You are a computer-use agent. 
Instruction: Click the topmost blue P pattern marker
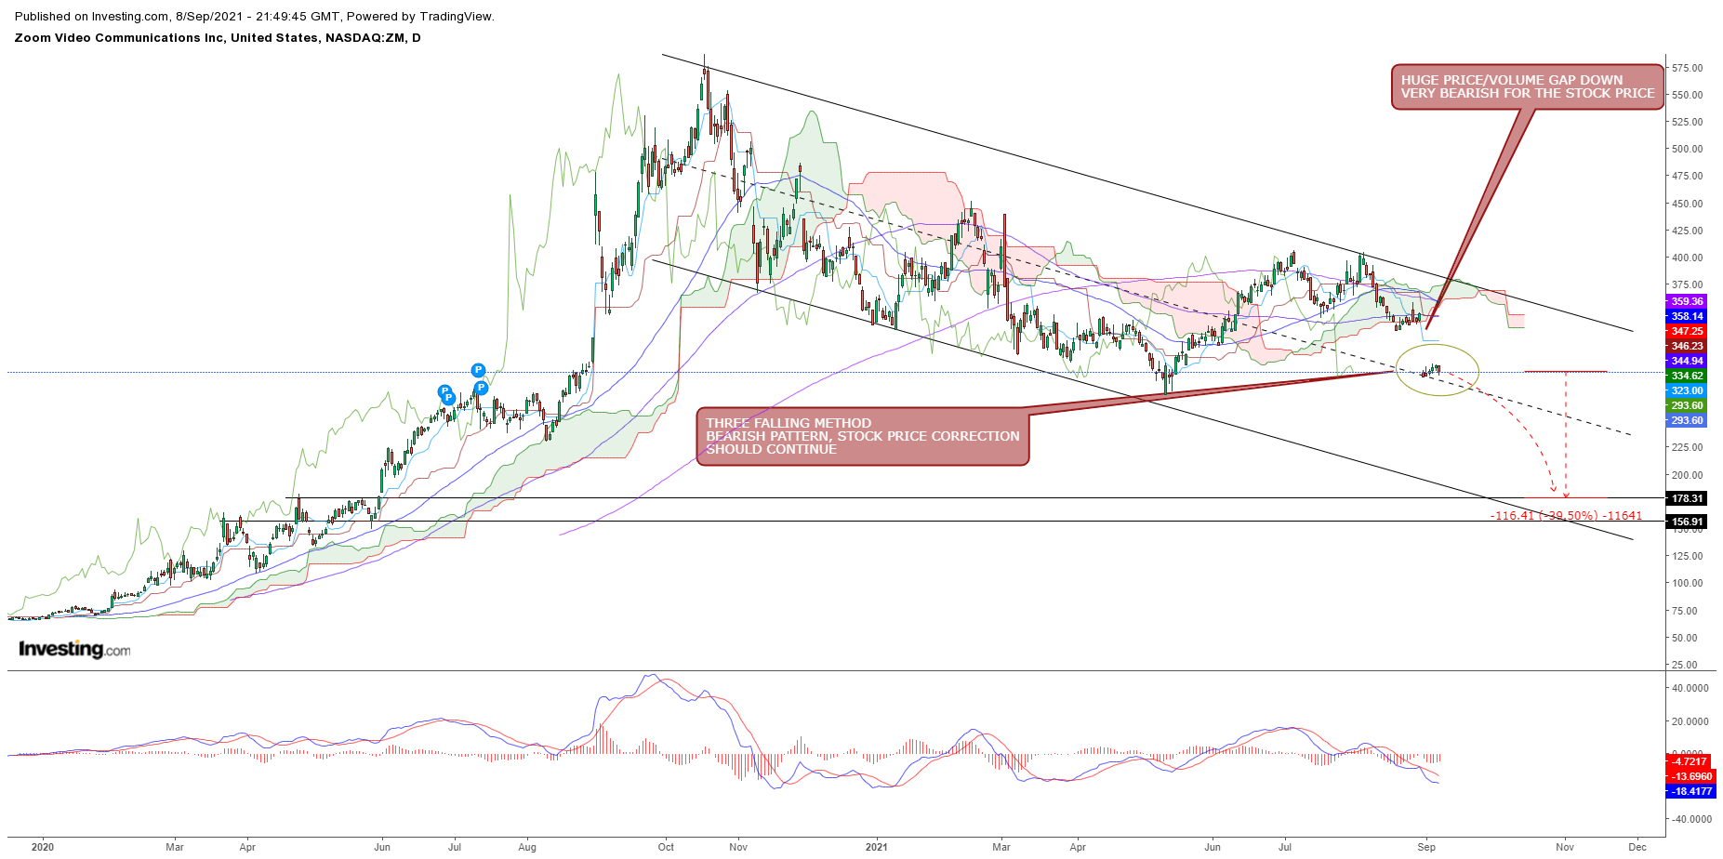pyautogui.click(x=478, y=370)
